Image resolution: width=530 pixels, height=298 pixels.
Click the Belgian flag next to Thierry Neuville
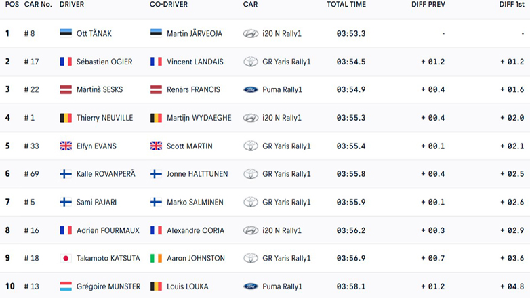coord(66,118)
